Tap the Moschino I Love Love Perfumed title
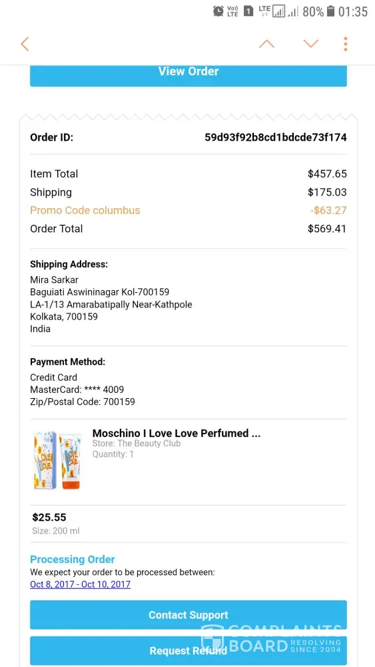Image resolution: width=375 pixels, height=667 pixels. pos(177,433)
